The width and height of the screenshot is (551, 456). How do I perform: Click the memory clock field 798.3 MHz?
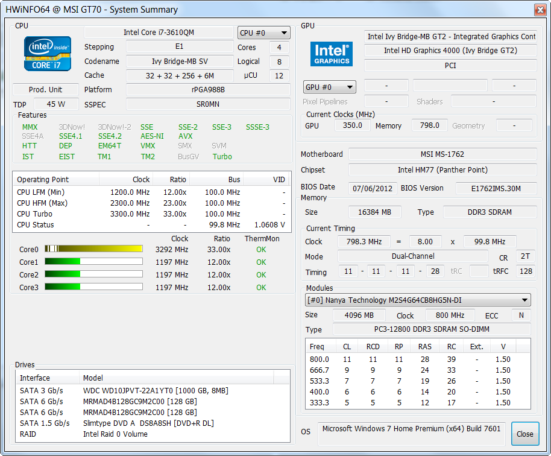click(364, 241)
